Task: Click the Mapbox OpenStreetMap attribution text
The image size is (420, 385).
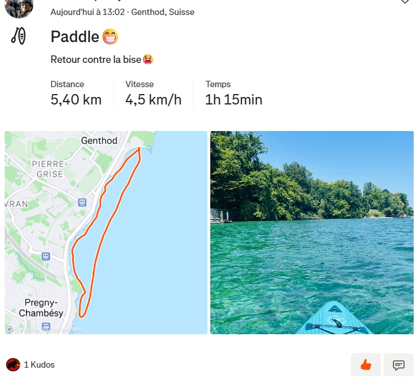Action: tap(52, 329)
